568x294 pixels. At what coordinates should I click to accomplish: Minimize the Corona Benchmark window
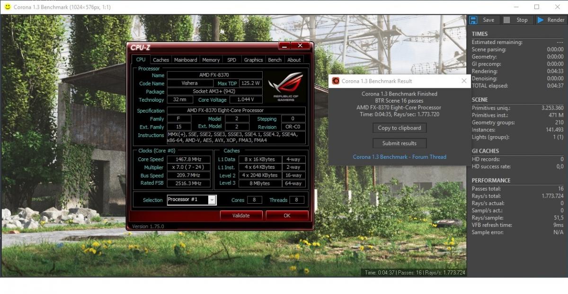[516, 7]
